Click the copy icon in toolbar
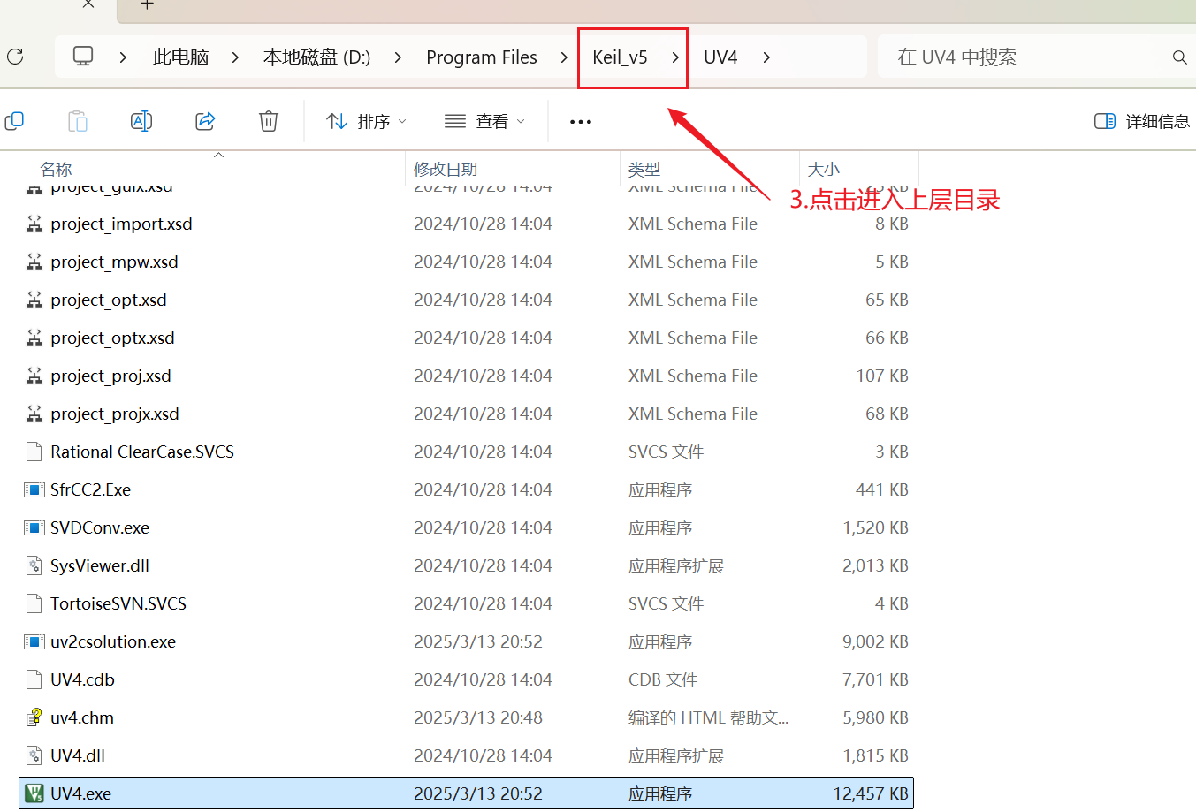Image resolution: width=1196 pixels, height=812 pixels. click(x=14, y=121)
